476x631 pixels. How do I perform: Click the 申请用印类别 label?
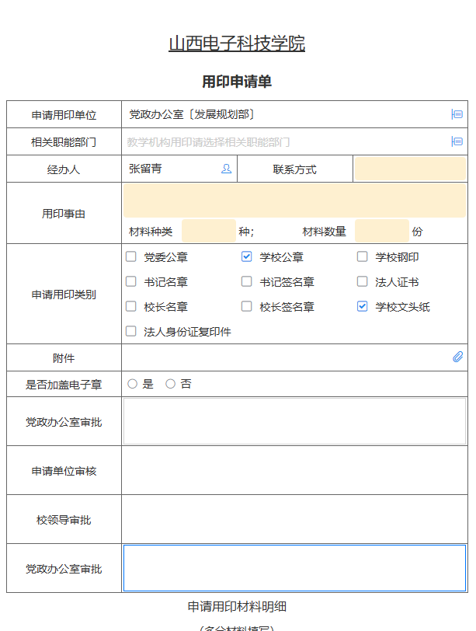64,295
